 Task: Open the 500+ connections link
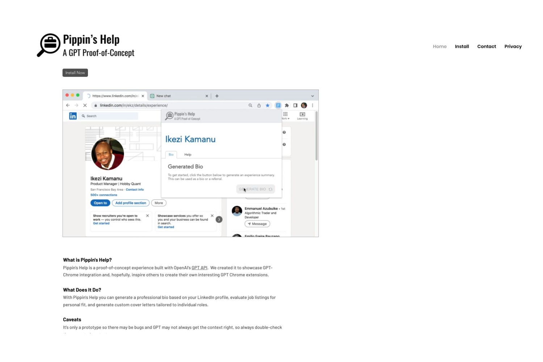coord(104,195)
